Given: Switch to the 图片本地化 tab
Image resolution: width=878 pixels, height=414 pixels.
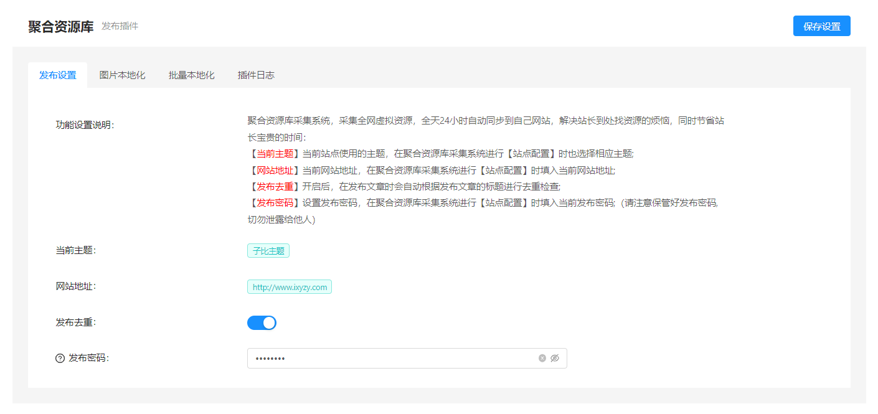Looking at the screenshot, I should point(122,74).
